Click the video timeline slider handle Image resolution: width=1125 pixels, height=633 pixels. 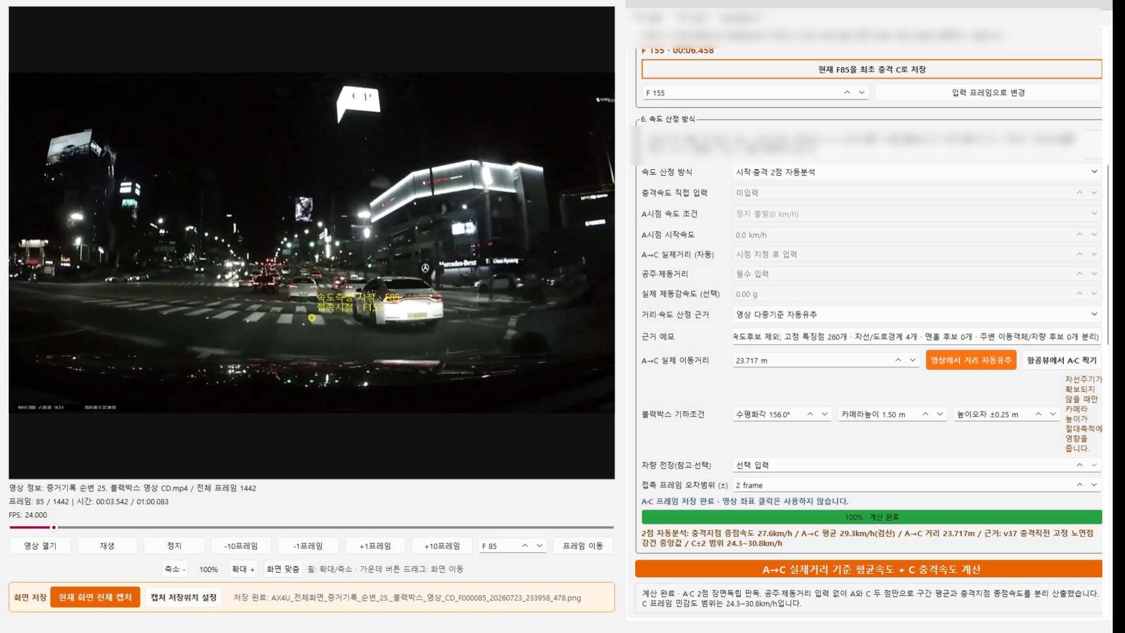[x=54, y=527]
